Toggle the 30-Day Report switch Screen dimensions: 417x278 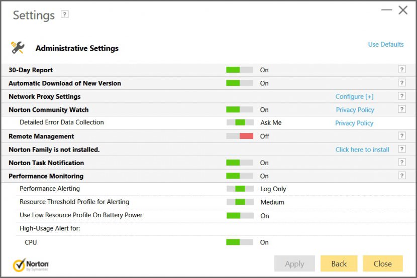240,70
